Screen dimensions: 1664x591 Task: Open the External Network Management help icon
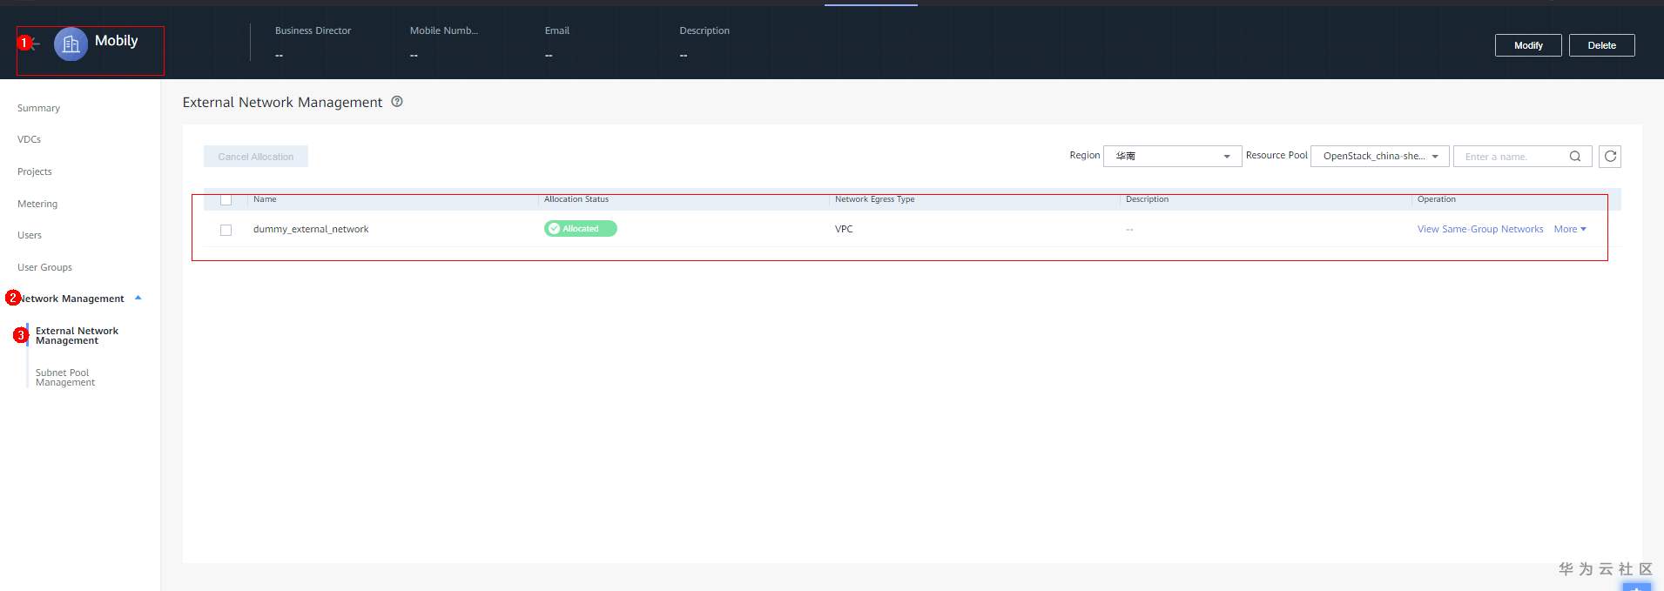[397, 102]
